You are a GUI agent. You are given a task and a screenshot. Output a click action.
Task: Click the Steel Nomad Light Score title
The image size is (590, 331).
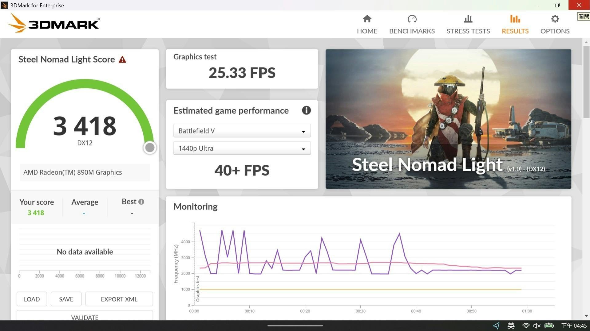tap(67, 60)
